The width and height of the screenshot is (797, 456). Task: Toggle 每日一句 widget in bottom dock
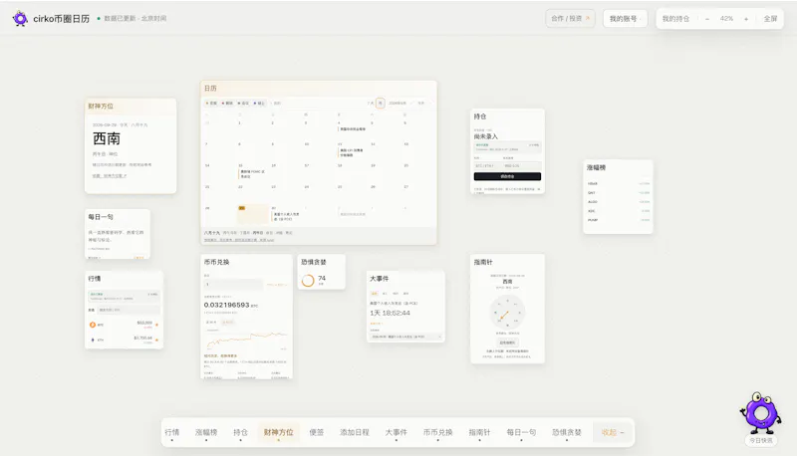521,432
